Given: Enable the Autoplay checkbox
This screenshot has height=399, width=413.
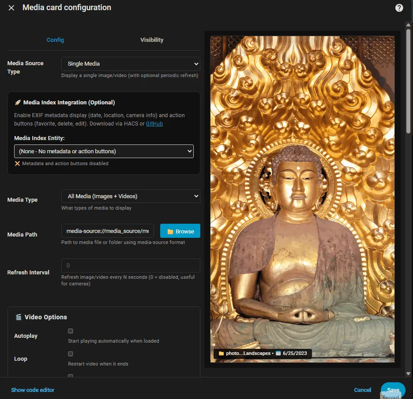Looking at the screenshot, I should (x=70, y=331).
